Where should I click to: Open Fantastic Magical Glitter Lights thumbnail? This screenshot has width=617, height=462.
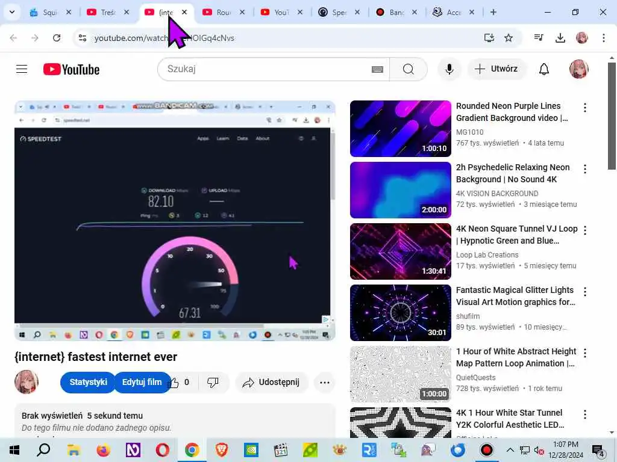click(400, 312)
